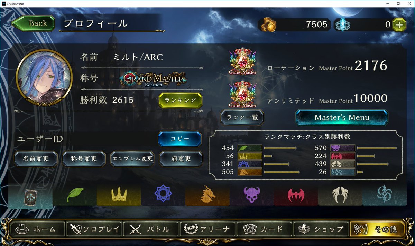
Task: Add crystals with the plus icon
Action: coord(399,25)
